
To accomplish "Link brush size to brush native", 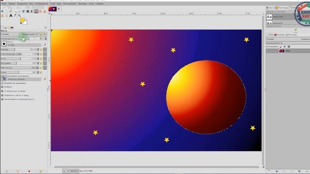I will click(45, 49).
